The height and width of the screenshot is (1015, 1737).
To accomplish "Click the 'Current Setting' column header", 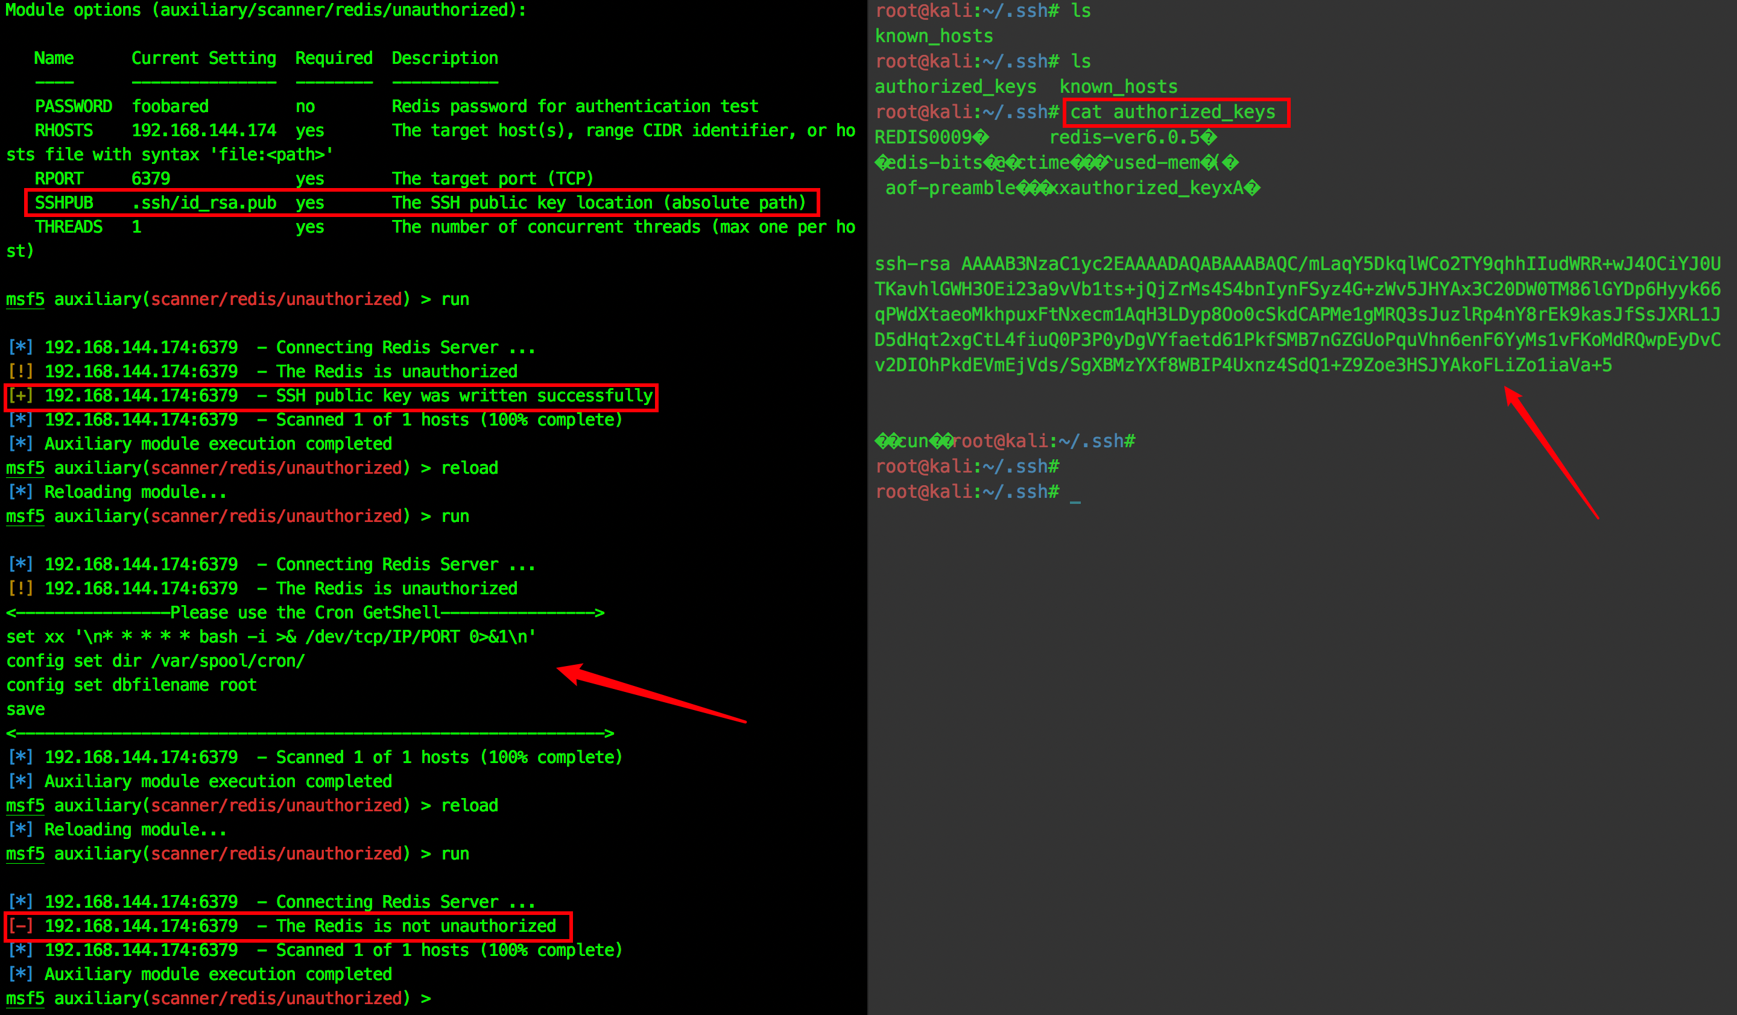I will [x=203, y=58].
